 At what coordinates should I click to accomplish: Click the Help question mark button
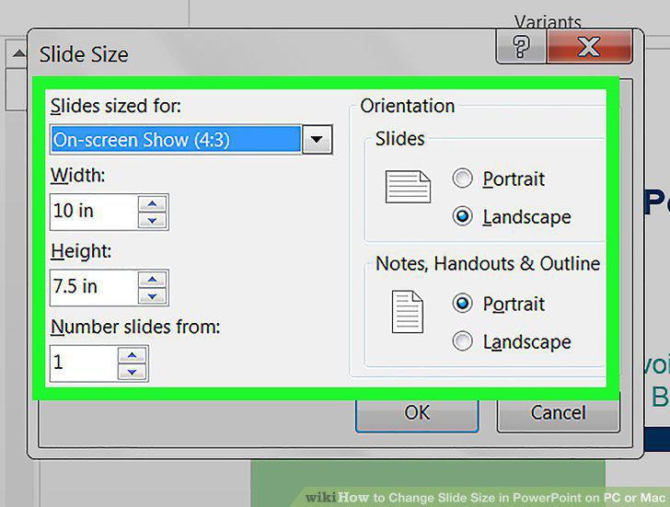(x=521, y=47)
